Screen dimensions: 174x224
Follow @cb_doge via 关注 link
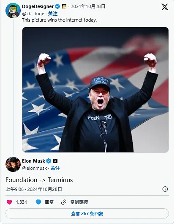pyautogui.click(x=53, y=14)
